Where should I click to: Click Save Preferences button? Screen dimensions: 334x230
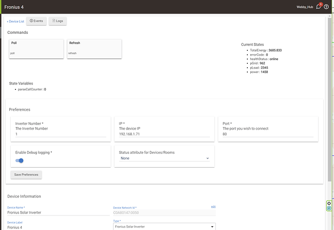[26, 175]
